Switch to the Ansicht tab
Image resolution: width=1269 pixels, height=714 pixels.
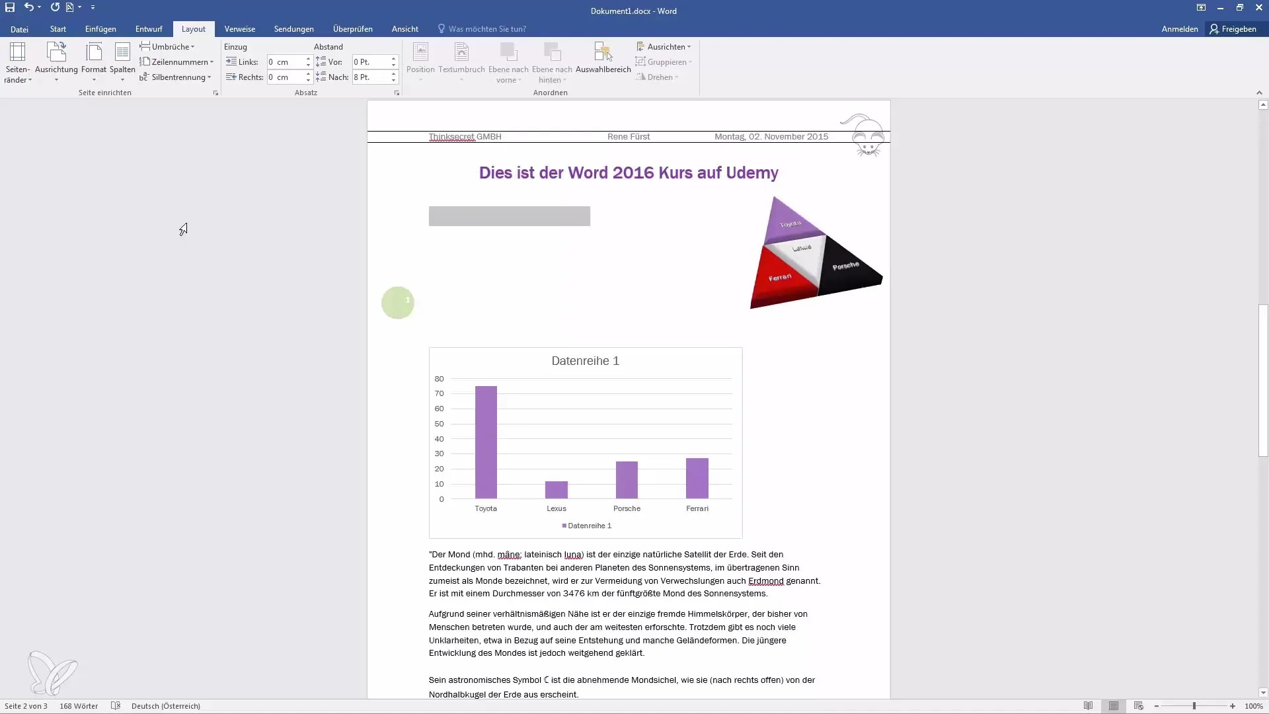click(x=405, y=29)
